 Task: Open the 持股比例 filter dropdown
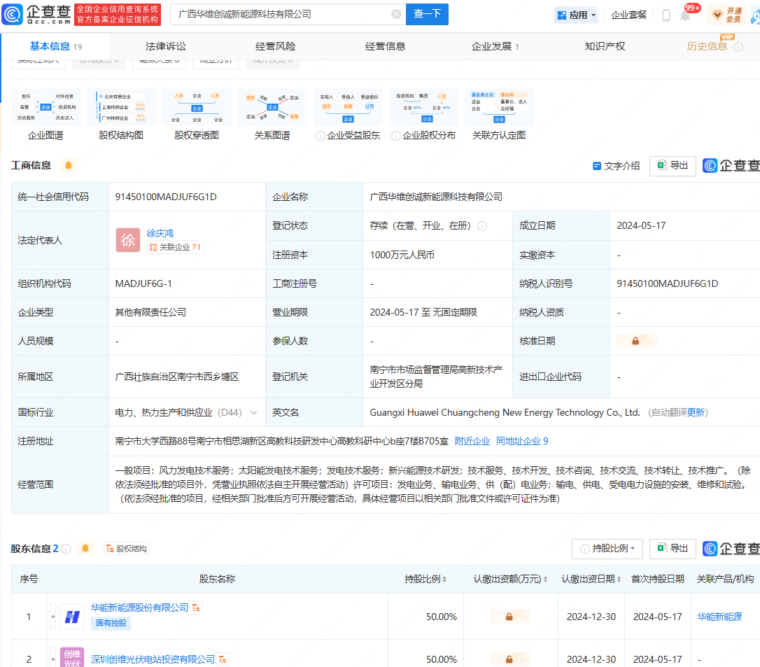click(607, 549)
